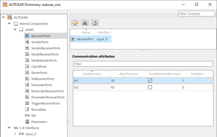Click the Communication attributes Filter field
This screenshot has height=137, width=217.
click(x=143, y=64)
